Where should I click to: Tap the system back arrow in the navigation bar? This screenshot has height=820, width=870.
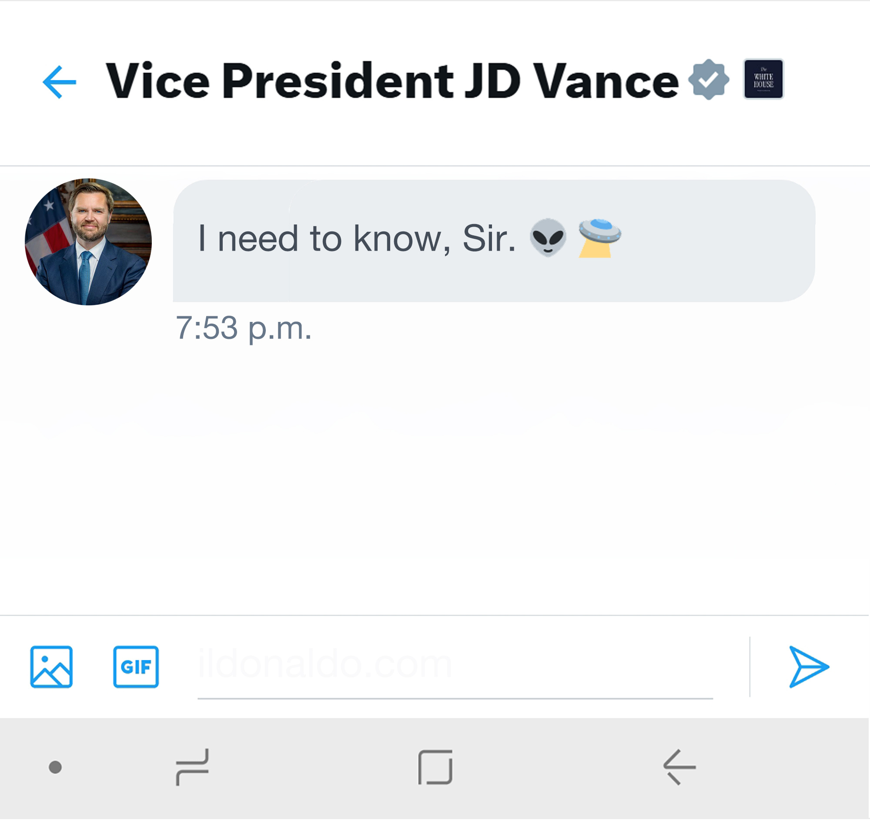pos(679,767)
